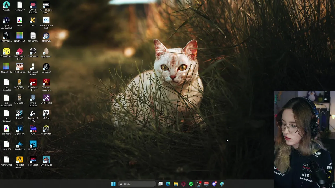Switch to Voicemeeter in taskbar
Screen dimensions: 335x188
tap(206, 184)
